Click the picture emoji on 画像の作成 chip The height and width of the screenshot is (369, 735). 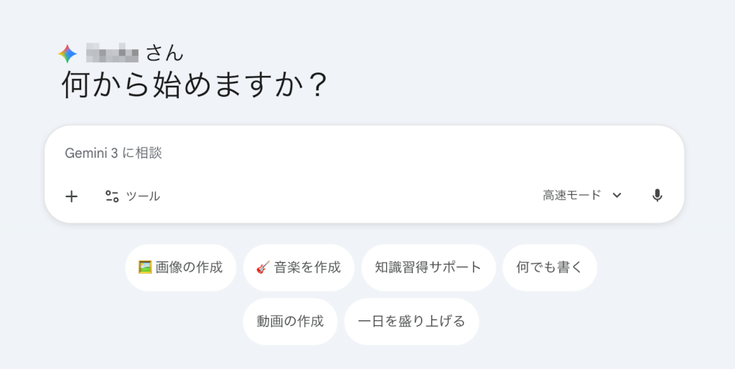(x=145, y=267)
